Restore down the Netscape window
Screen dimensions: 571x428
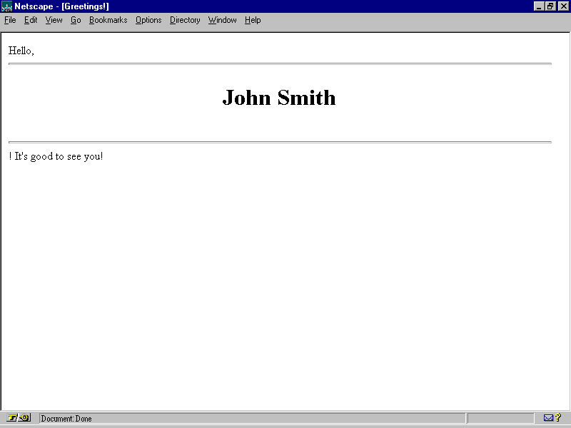pos(551,6)
